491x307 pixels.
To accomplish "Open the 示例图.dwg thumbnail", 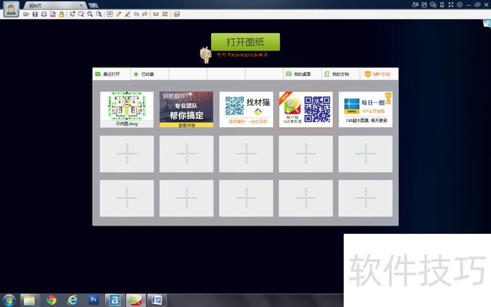I will coord(127,109).
